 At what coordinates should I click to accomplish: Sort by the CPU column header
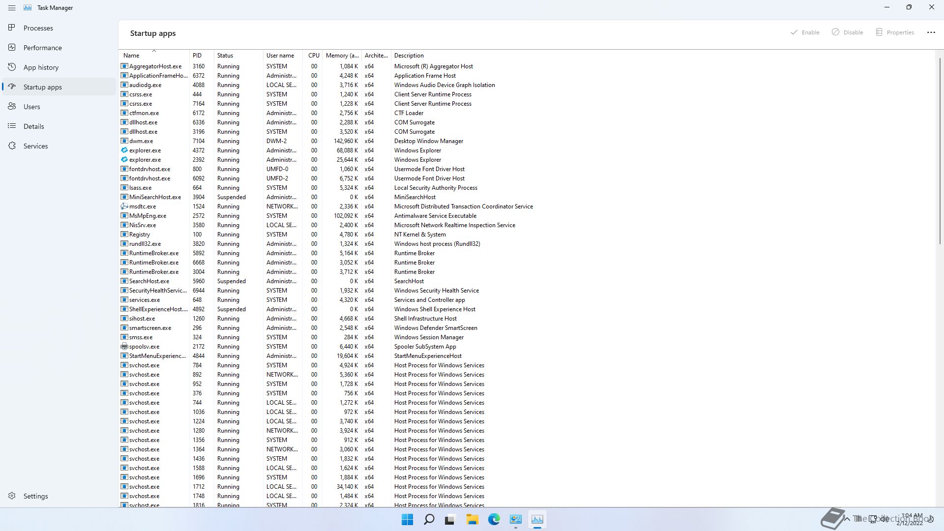[313, 56]
